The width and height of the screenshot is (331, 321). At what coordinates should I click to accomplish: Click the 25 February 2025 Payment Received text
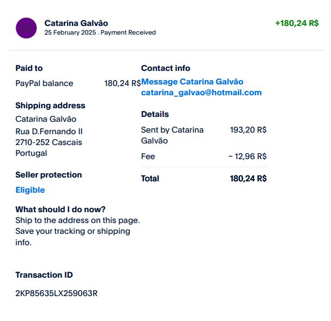[x=100, y=32]
